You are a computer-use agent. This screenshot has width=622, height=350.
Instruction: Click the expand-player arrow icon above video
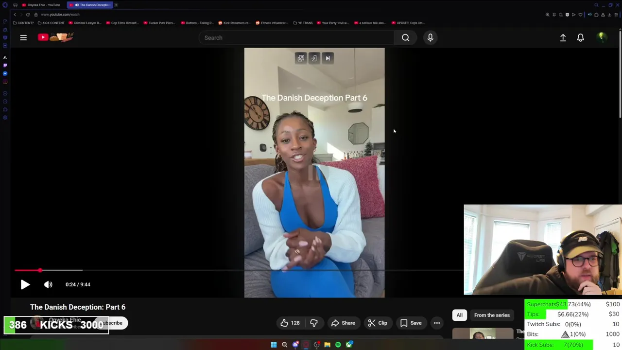(x=314, y=58)
